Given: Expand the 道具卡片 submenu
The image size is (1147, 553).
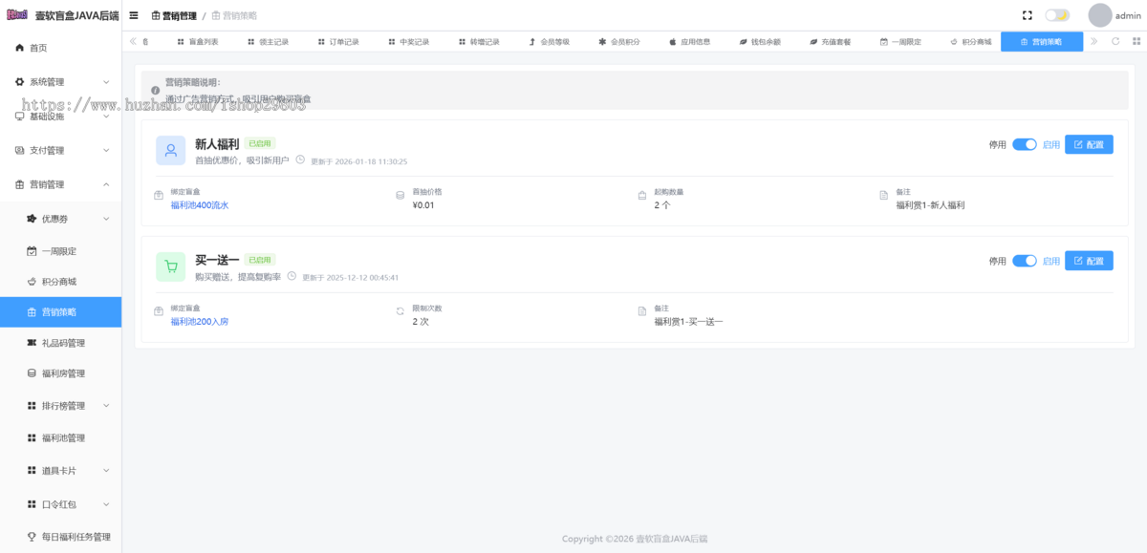Looking at the screenshot, I should [61, 471].
